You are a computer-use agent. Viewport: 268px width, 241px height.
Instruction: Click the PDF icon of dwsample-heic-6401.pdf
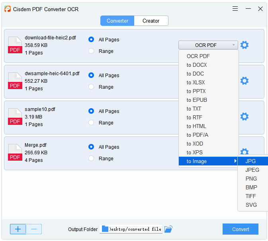[x=15, y=81]
